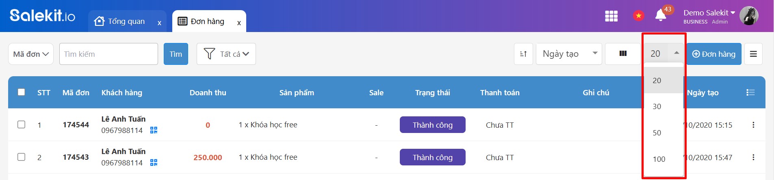Viewport: 774px width, 180px height.
Task: Click the add Đơn hàng button
Action: point(714,54)
